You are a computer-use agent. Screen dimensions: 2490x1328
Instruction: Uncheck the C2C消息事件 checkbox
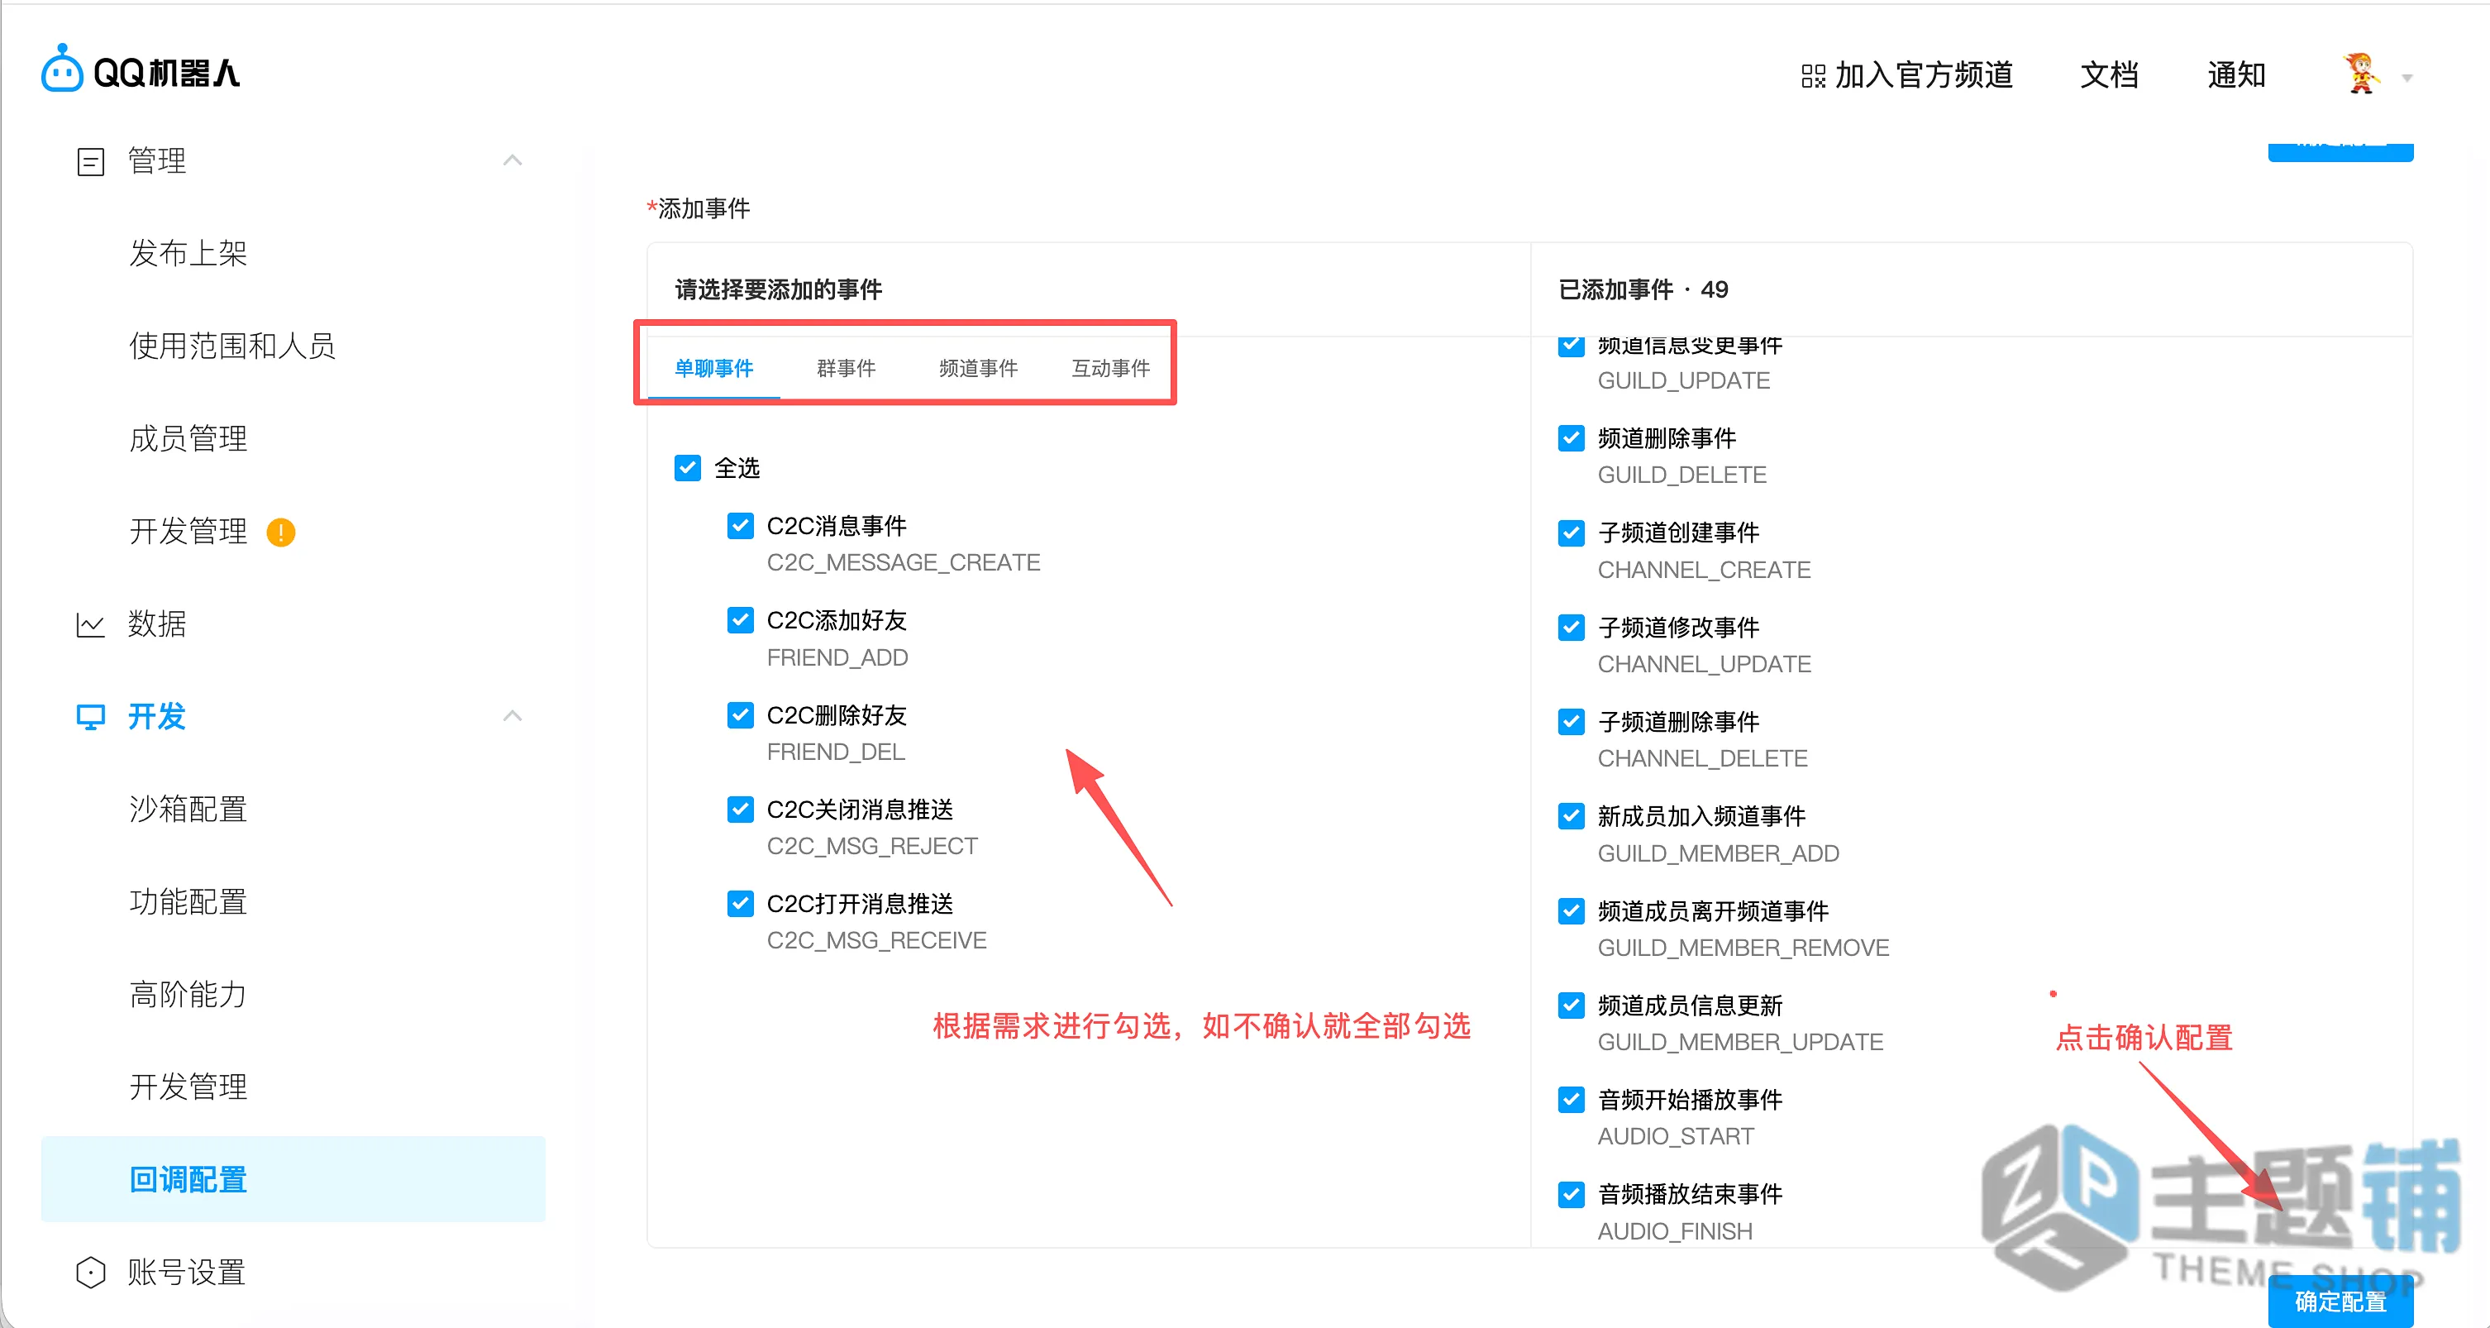click(741, 526)
